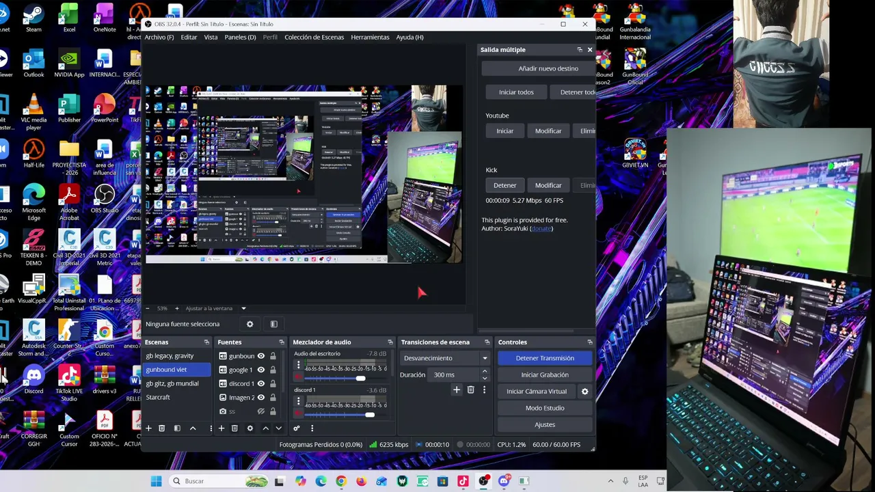Open preview scaling dropdown near Ajustar a la ventana
This screenshot has height=492, width=875.
click(x=243, y=308)
